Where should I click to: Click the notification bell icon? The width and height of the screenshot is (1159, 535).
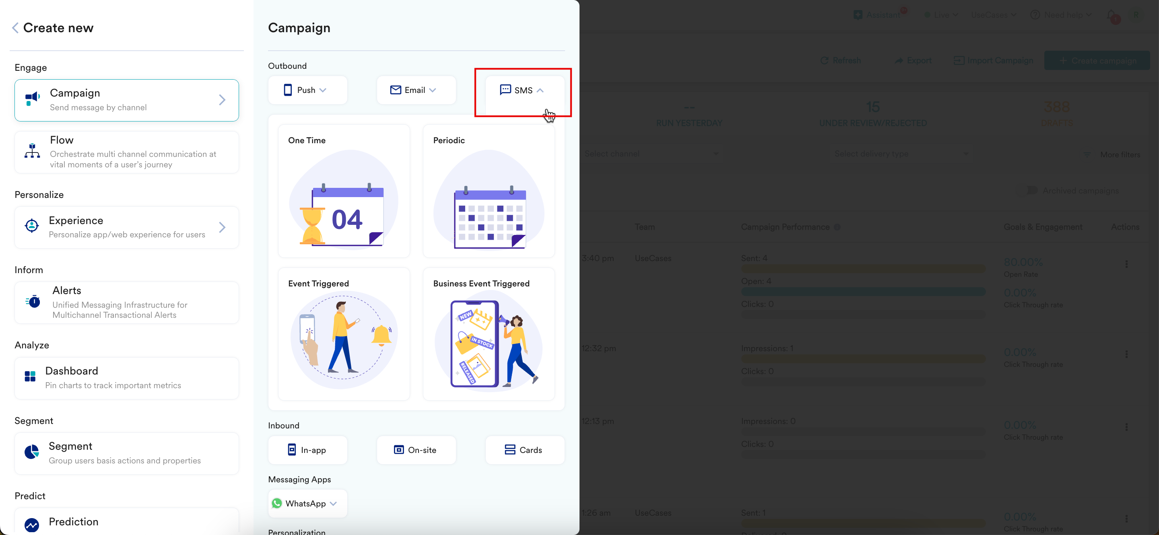tap(1111, 15)
